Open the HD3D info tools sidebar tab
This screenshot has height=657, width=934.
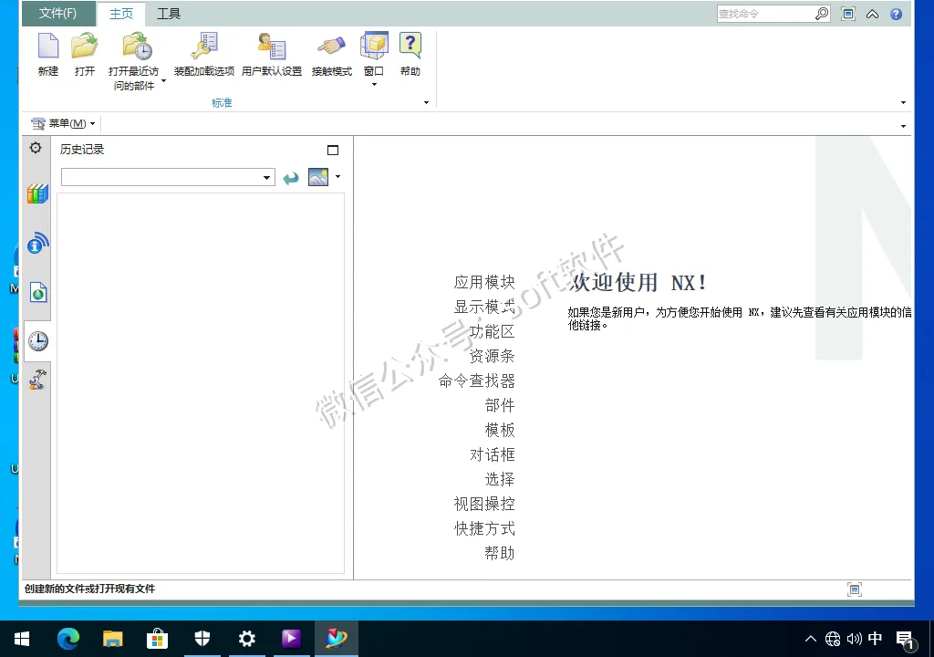click(37, 244)
